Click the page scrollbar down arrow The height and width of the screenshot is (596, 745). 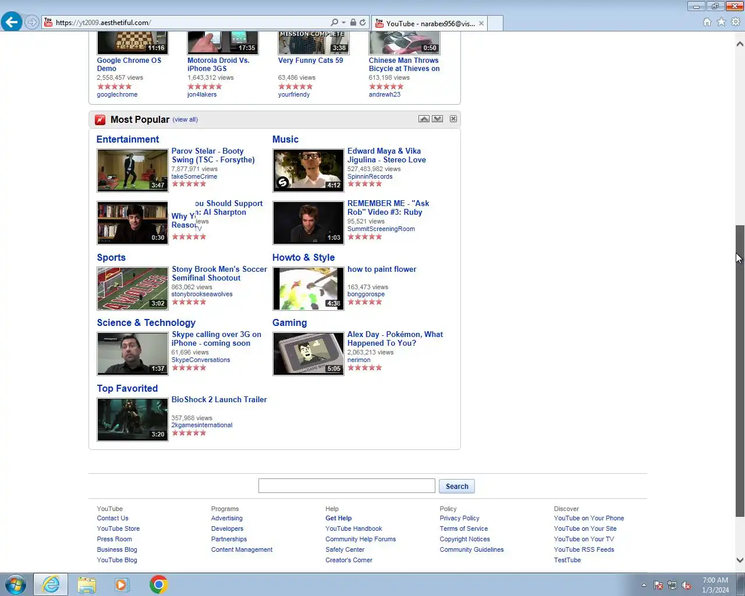pos(740,560)
